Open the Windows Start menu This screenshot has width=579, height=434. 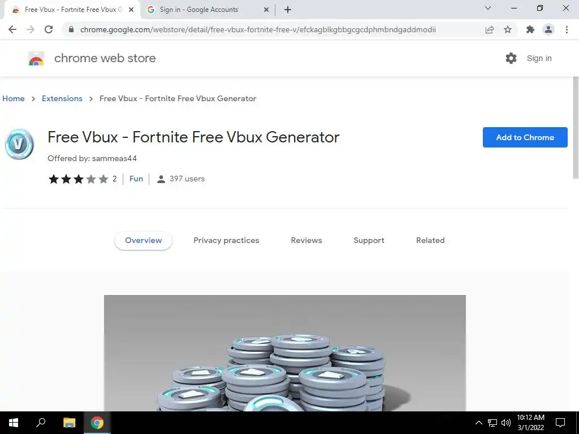[x=14, y=423]
